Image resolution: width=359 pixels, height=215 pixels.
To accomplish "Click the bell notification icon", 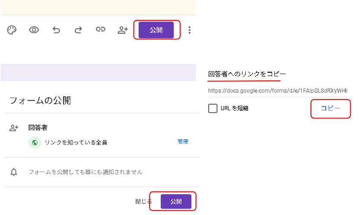I will pos(14,172).
